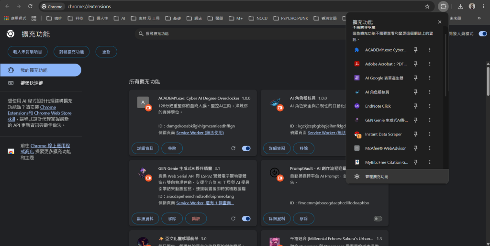The height and width of the screenshot is (246, 490).
Task: Toggle 開發人員模式 switch
Action: click(x=483, y=34)
